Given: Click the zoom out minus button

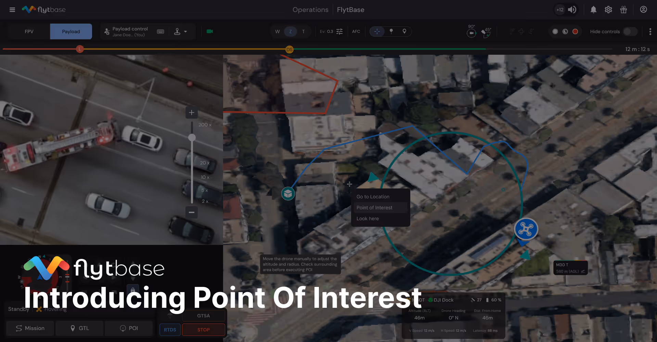Looking at the screenshot, I should point(192,212).
